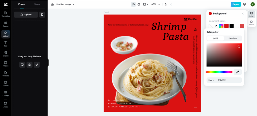Click the Page 1 label

click(x=106, y=12)
